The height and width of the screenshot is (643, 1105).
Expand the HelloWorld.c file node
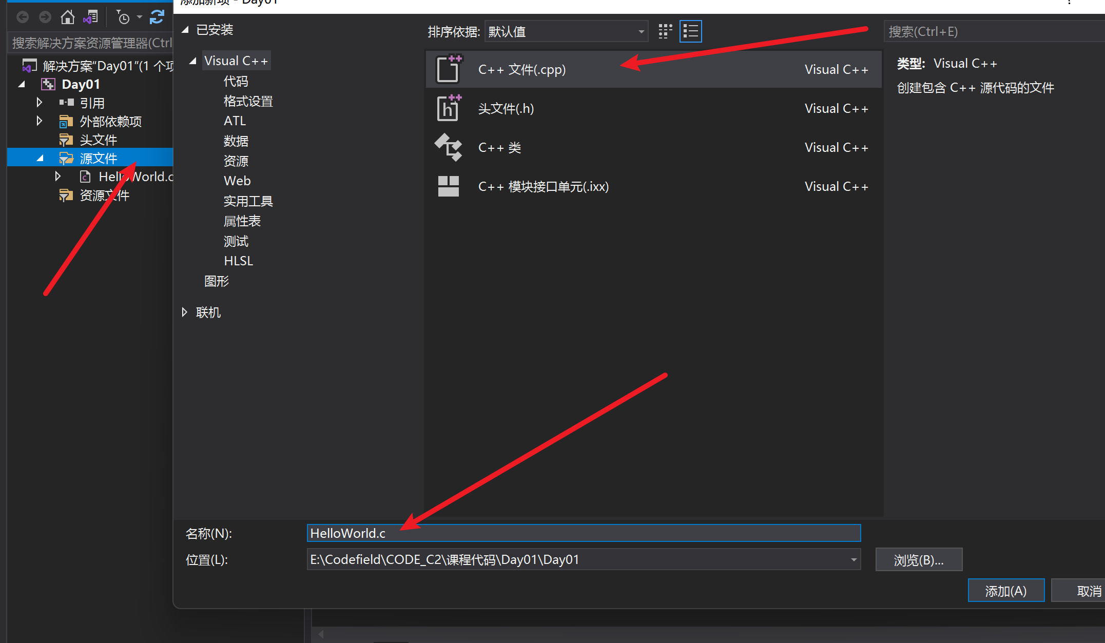58,177
